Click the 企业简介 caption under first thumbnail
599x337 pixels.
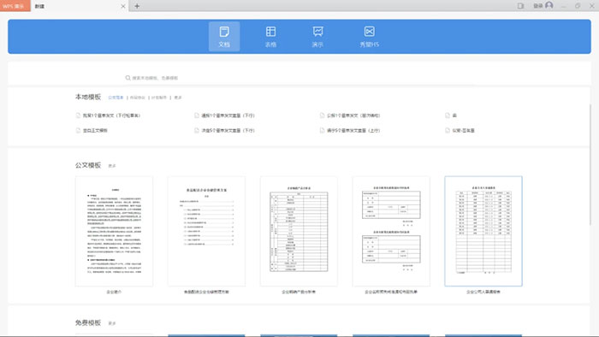pos(114,292)
